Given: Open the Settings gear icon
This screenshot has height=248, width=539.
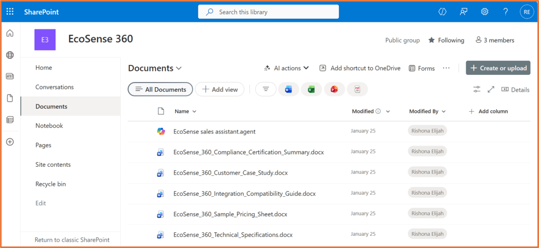Looking at the screenshot, I should pos(485,12).
